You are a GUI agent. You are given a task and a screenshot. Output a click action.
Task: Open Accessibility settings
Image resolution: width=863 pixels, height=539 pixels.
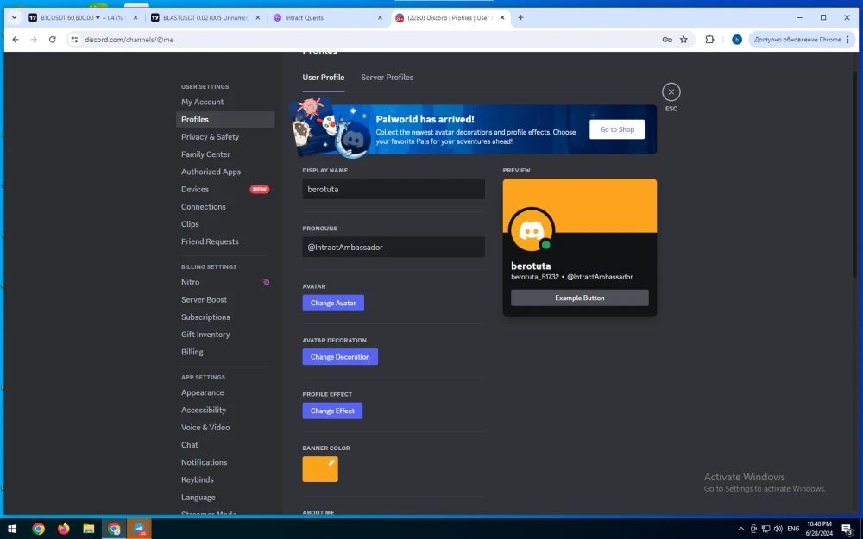pos(225,411)
